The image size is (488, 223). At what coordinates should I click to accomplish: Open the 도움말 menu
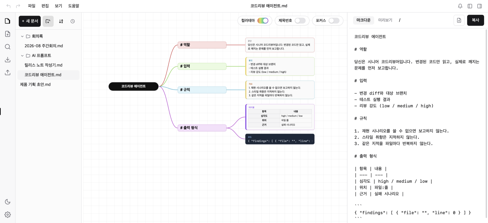point(74,6)
